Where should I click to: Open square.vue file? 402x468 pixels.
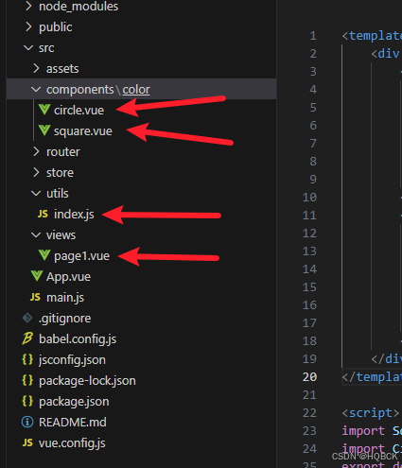(83, 131)
